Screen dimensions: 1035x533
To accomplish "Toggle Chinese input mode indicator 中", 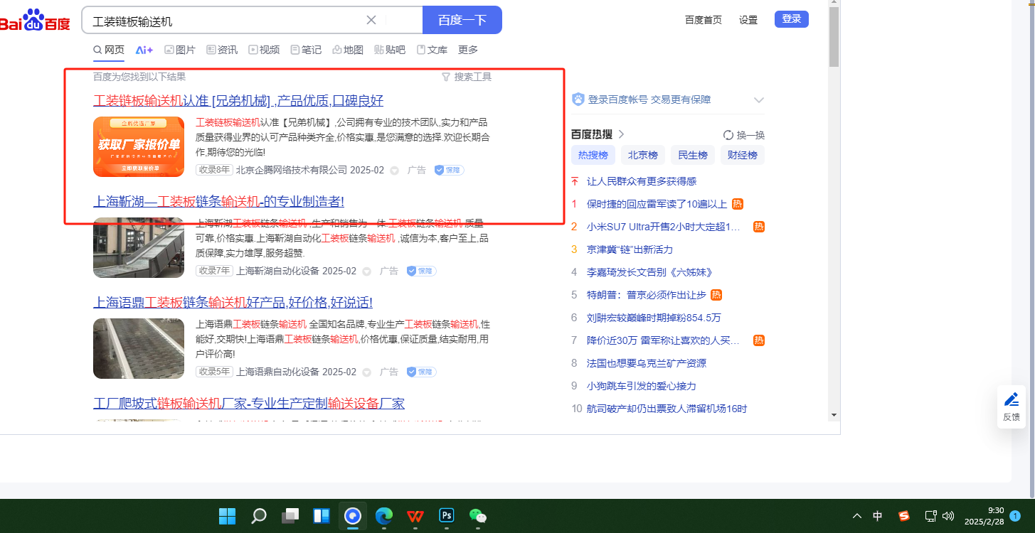I will tap(878, 516).
